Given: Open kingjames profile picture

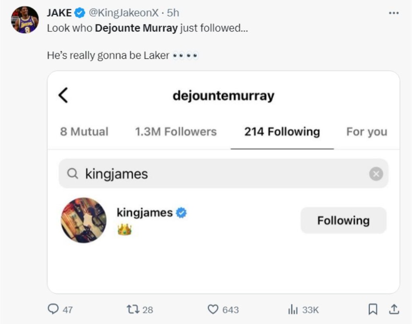Looking at the screenshot, I should point(84,220).
